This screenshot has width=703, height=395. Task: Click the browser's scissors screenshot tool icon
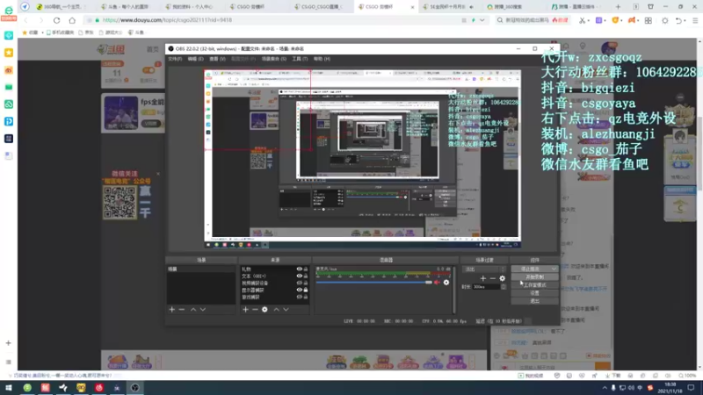coord(582,20)
